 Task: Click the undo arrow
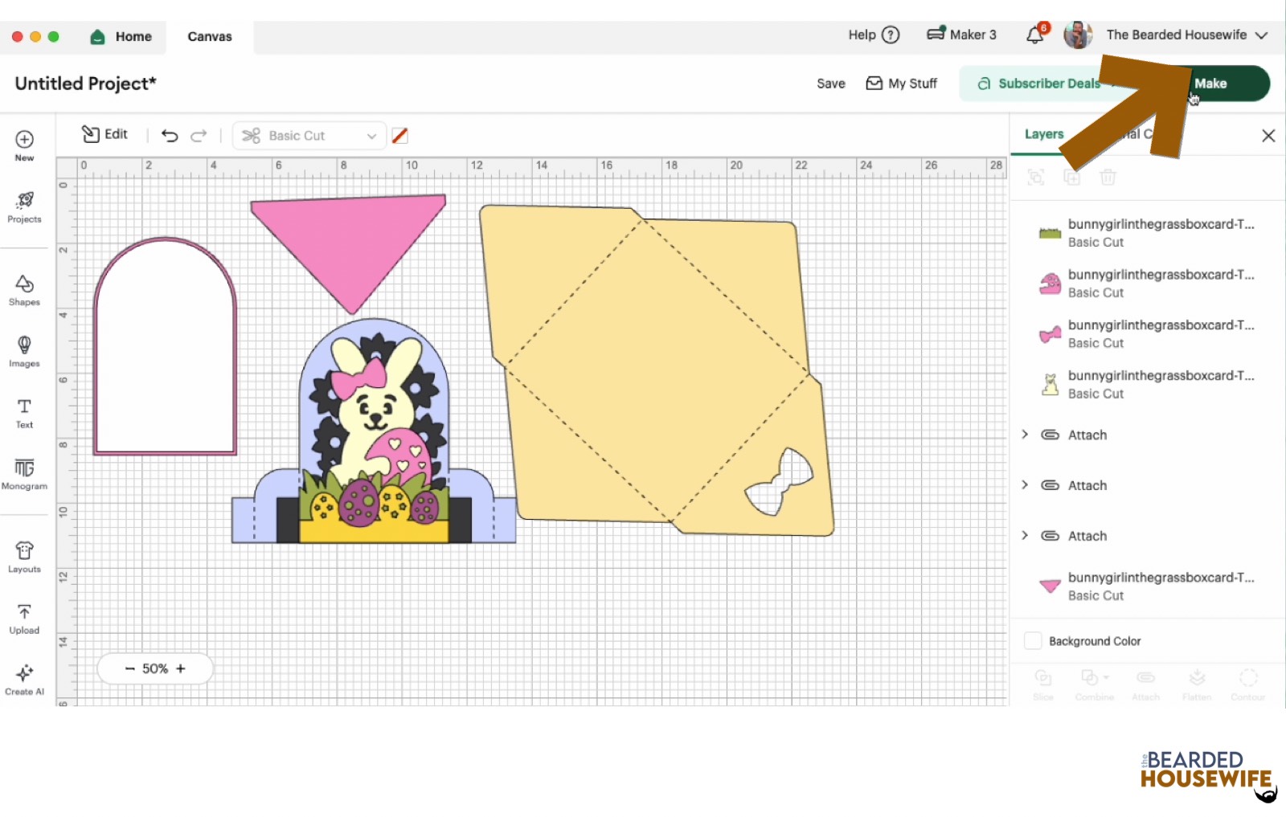coord(170,136)
